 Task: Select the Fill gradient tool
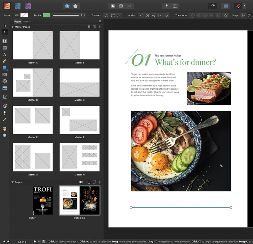5,106
